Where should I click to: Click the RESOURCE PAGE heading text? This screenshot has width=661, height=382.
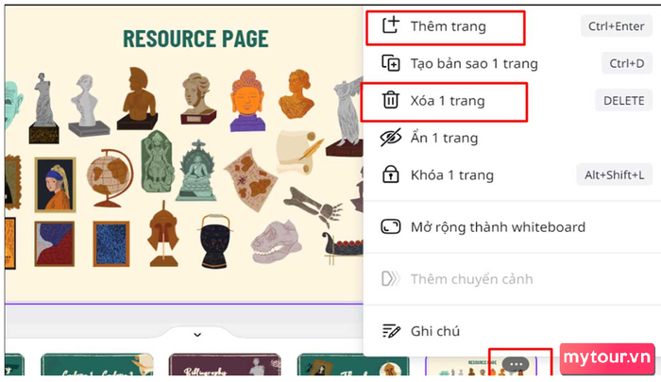coord(195,39)
